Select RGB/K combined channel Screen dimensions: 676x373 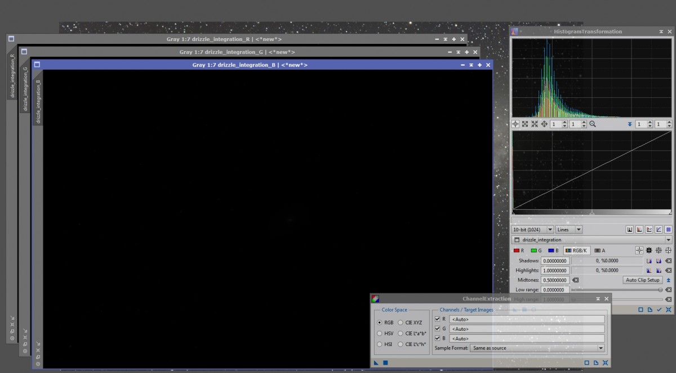576,250
